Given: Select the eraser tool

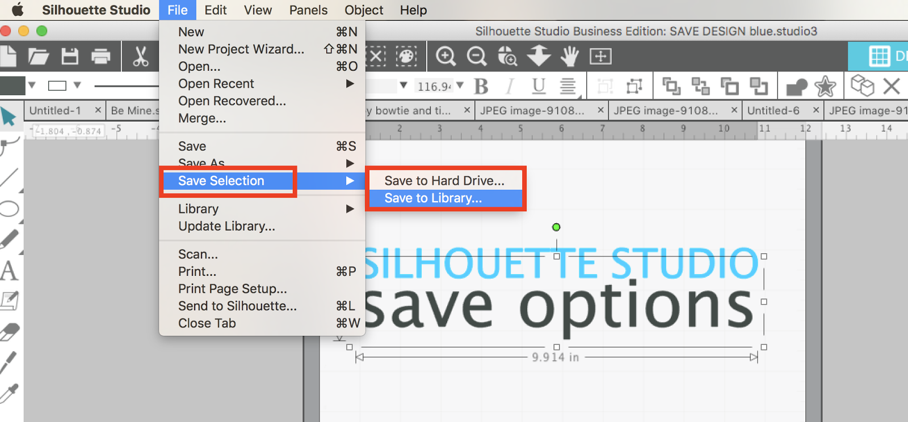Looking at the screenshot, I should tap(10, 331).
